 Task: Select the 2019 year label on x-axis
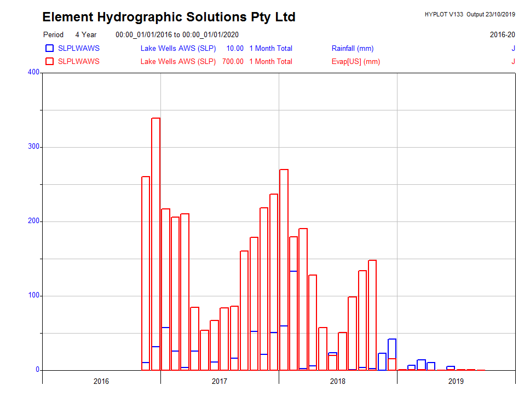tap(456, 381)
